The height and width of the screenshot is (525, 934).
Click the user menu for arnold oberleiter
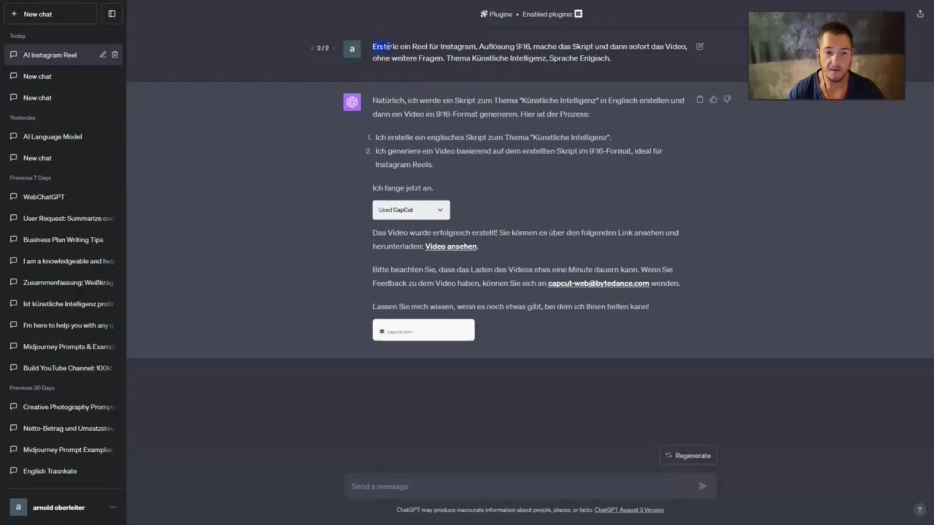(112, 507)
